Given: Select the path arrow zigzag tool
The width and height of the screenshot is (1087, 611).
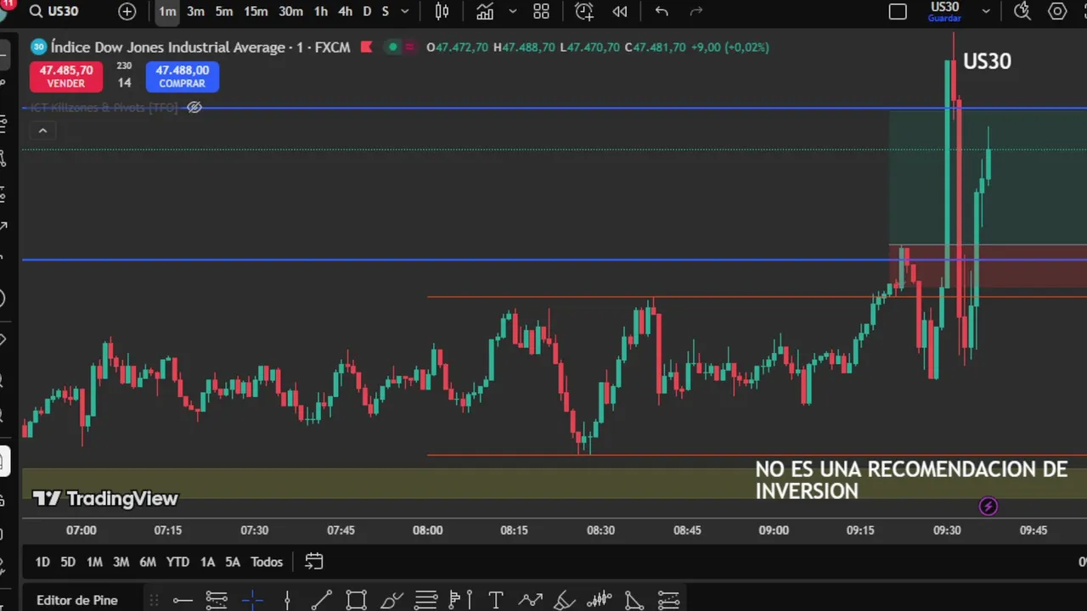Looking at the screenshot, I should tap(531, 600).
